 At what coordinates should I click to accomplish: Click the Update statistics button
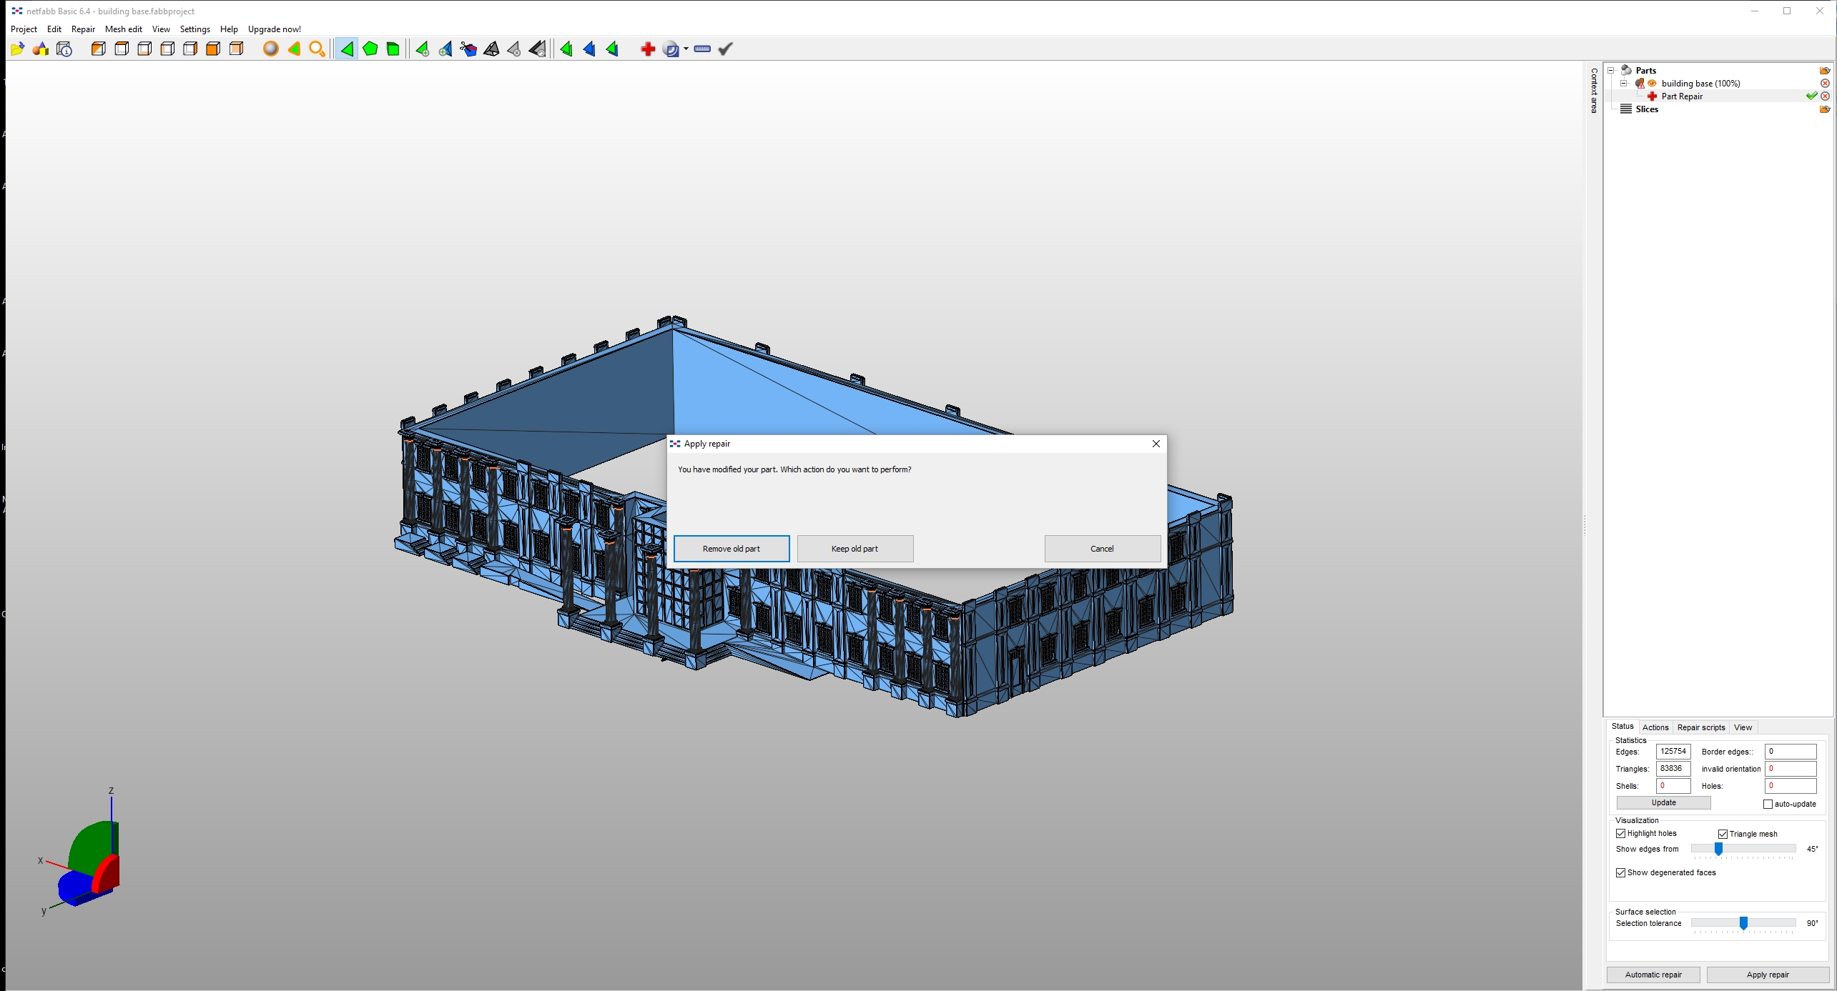pos(1663,803)
